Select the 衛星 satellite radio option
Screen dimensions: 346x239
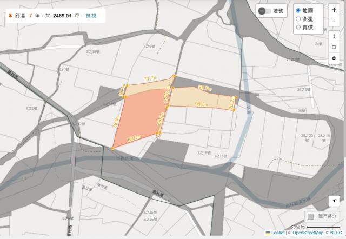click(298, 19)
